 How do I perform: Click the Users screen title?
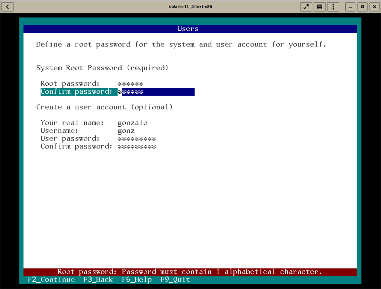[x=188, y=29]
